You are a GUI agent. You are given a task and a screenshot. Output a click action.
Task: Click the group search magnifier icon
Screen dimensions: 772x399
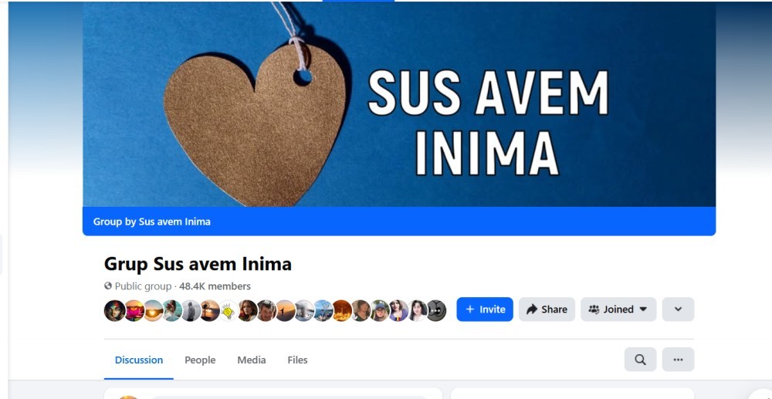pos(640,360)
